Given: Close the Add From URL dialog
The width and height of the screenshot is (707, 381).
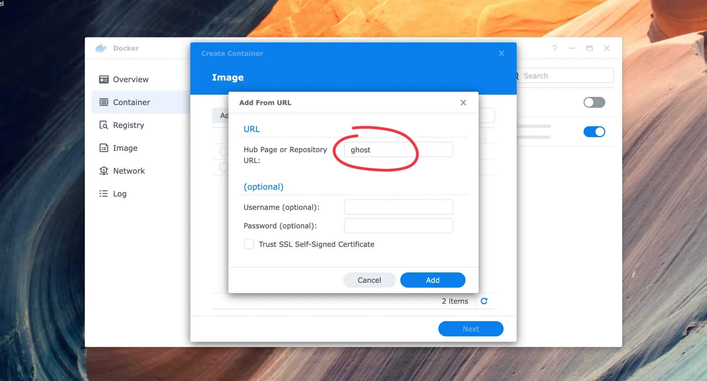Looking at the screenshot, I should [463, 103].
